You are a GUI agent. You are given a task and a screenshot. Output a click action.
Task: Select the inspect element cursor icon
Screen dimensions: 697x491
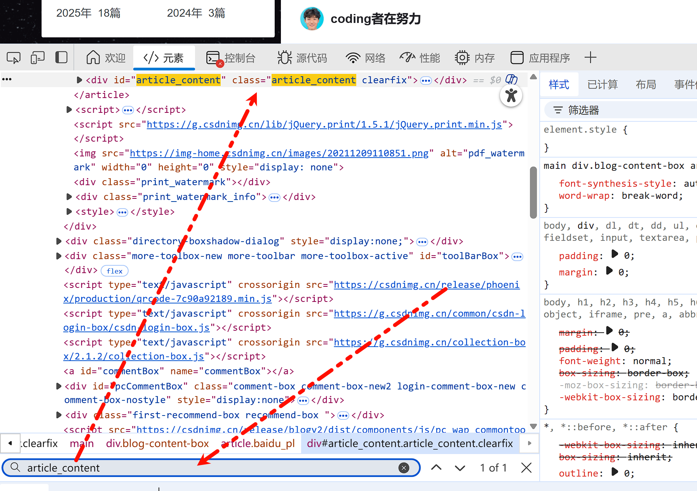coord(13,57)
